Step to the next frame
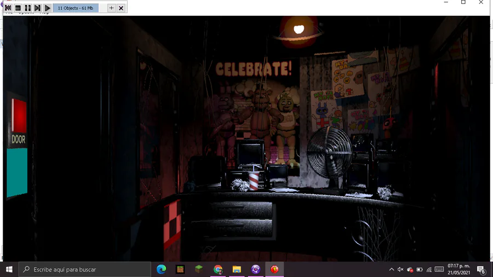This screenshot has width=493, height=277. point(37,8)
